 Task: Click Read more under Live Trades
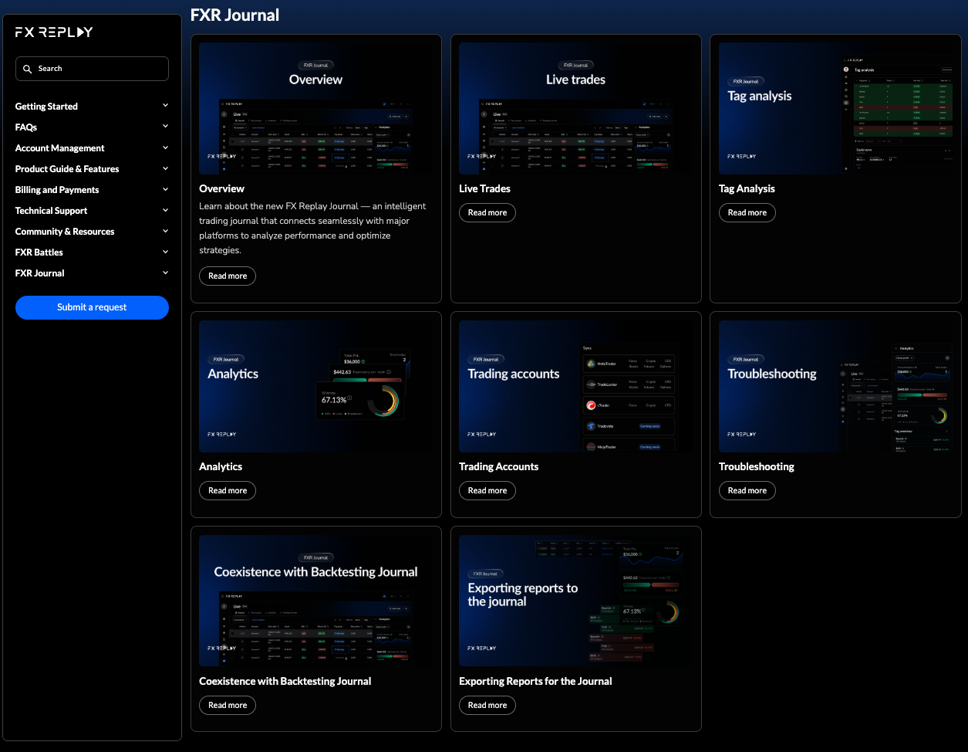coord(487,212)
